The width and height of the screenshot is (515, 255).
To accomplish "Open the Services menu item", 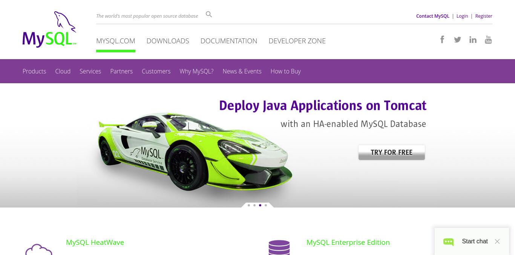I will tap(90, 71).
